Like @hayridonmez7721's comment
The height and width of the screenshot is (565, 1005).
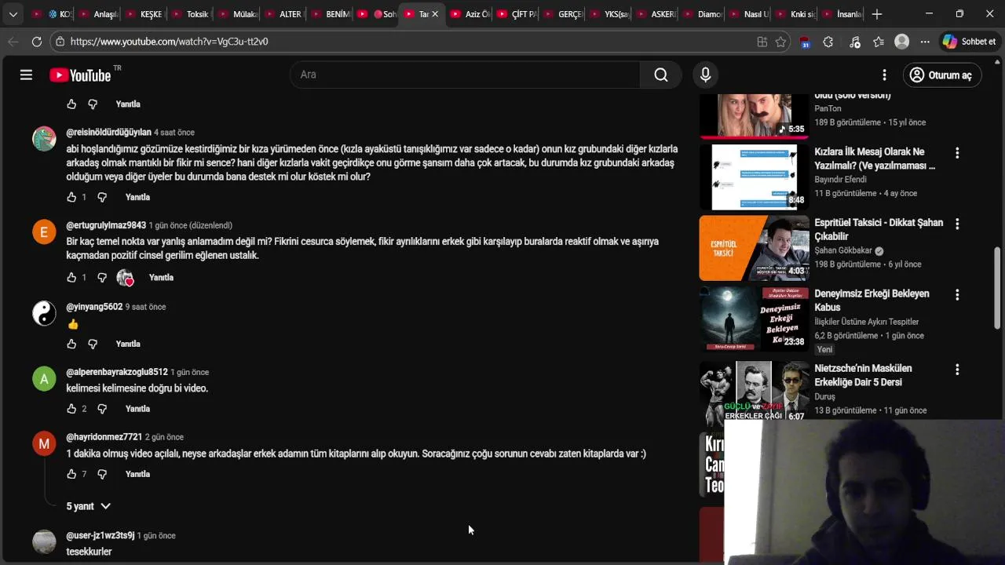pos(71,474)
